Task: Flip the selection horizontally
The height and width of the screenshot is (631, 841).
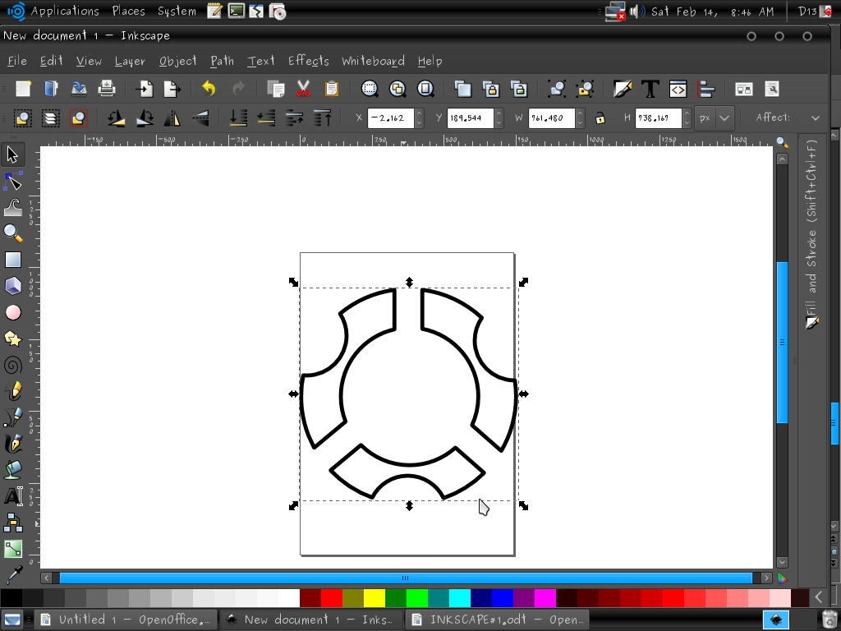Action: click(171, 117)
